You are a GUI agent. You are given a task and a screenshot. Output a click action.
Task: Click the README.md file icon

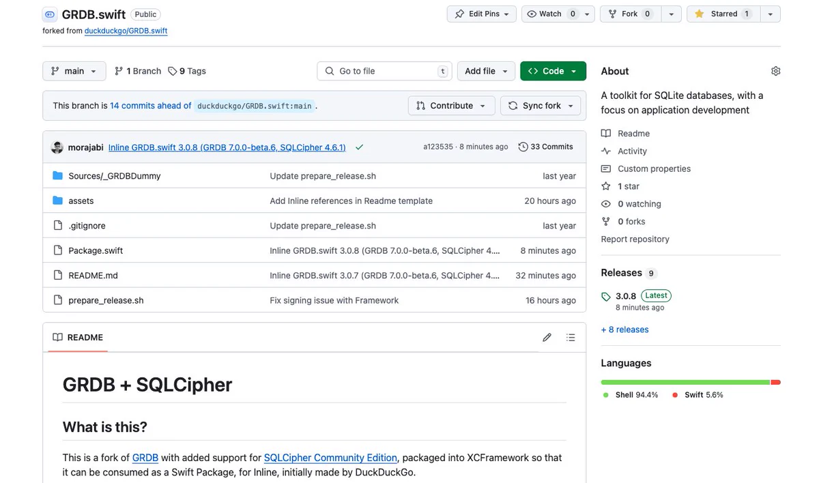(x=58, y=276)
